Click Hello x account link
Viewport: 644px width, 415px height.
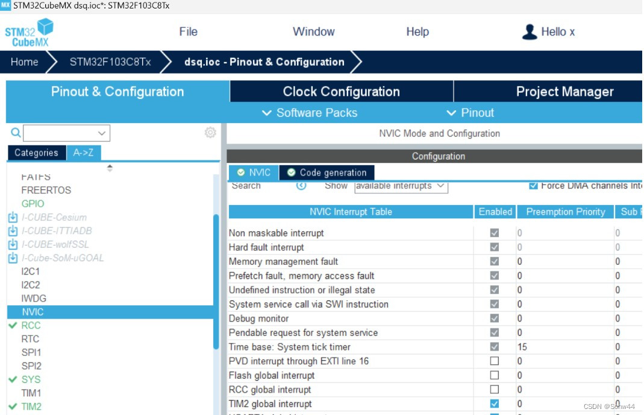pos(558,32)
